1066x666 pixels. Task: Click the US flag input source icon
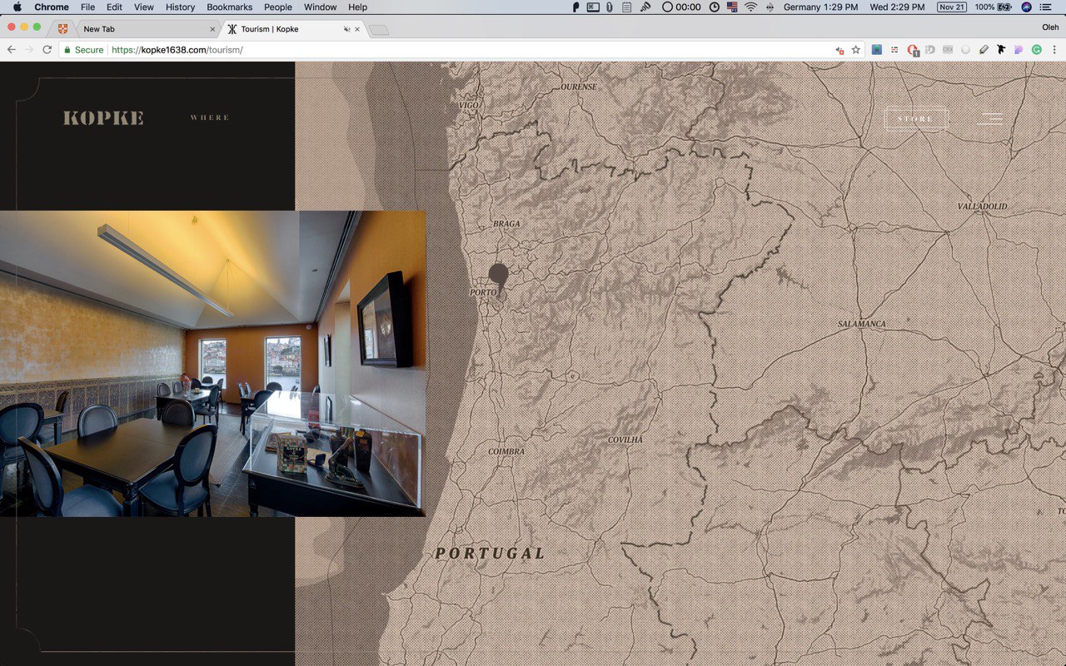[x=732, y=7]
